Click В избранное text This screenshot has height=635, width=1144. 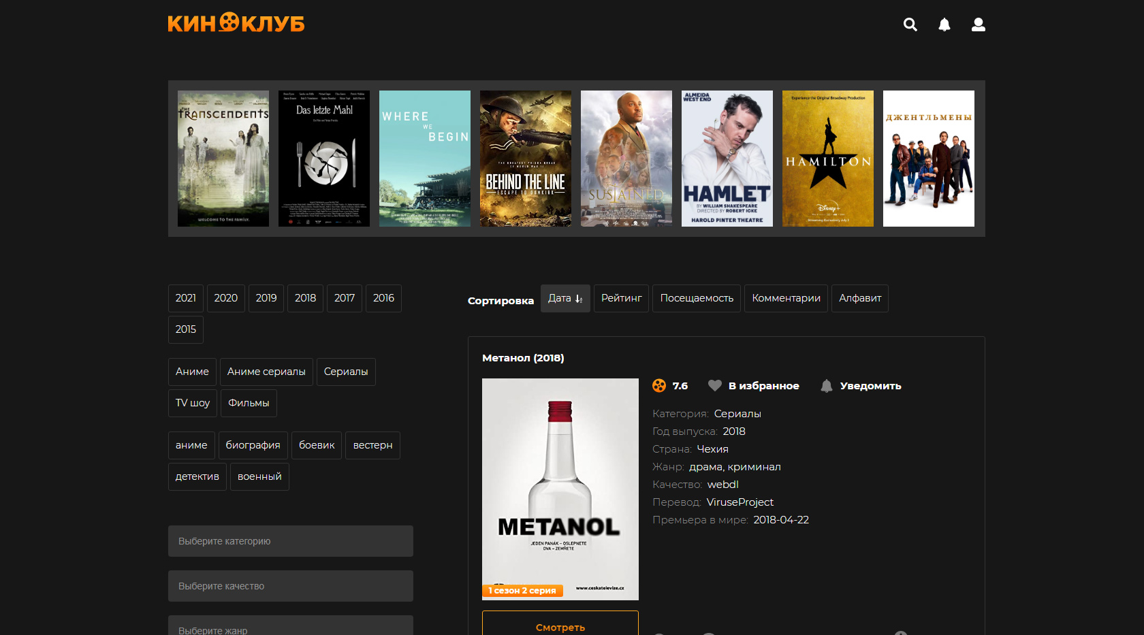click(764, 386)
